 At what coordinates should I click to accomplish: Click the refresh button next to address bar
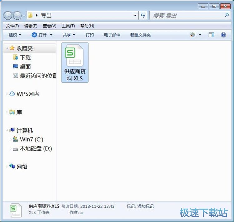point(143,15)
